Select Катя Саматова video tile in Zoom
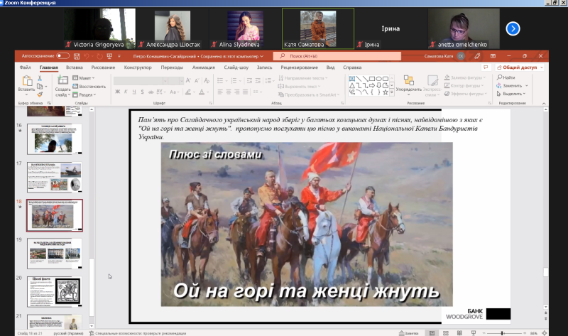The height and width of the screenshot is (336, 568). click(318, 28)
